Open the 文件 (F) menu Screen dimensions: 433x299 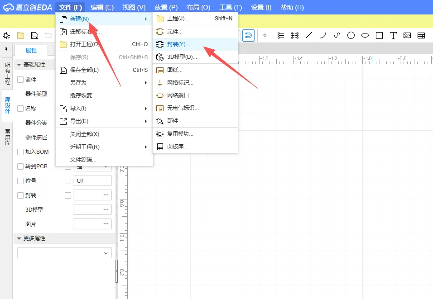coord(70,7)
